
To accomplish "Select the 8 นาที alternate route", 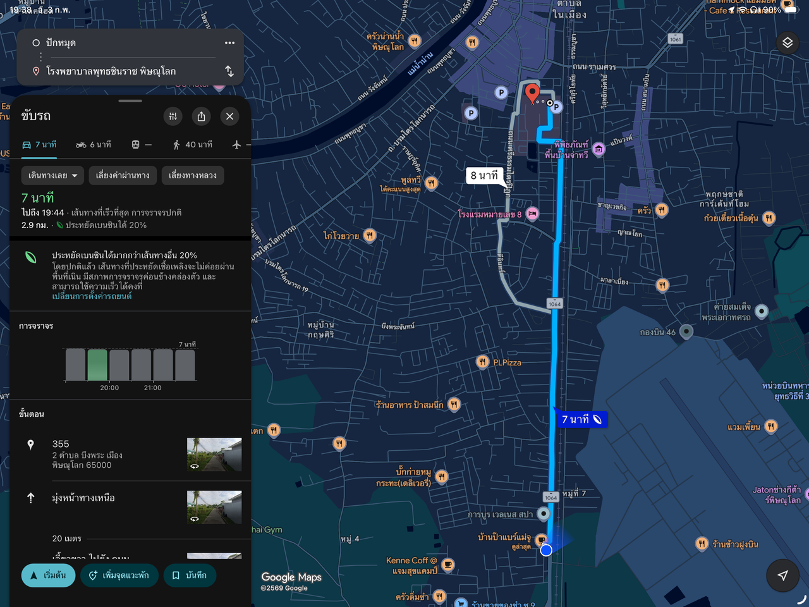I will 484,175.
